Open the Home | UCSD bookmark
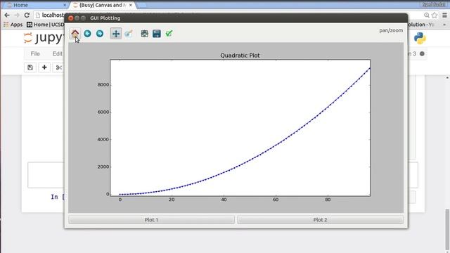Image resolution: width=450 pixels, height=253 pixels. pyautogui.click(x=45, y=25)
